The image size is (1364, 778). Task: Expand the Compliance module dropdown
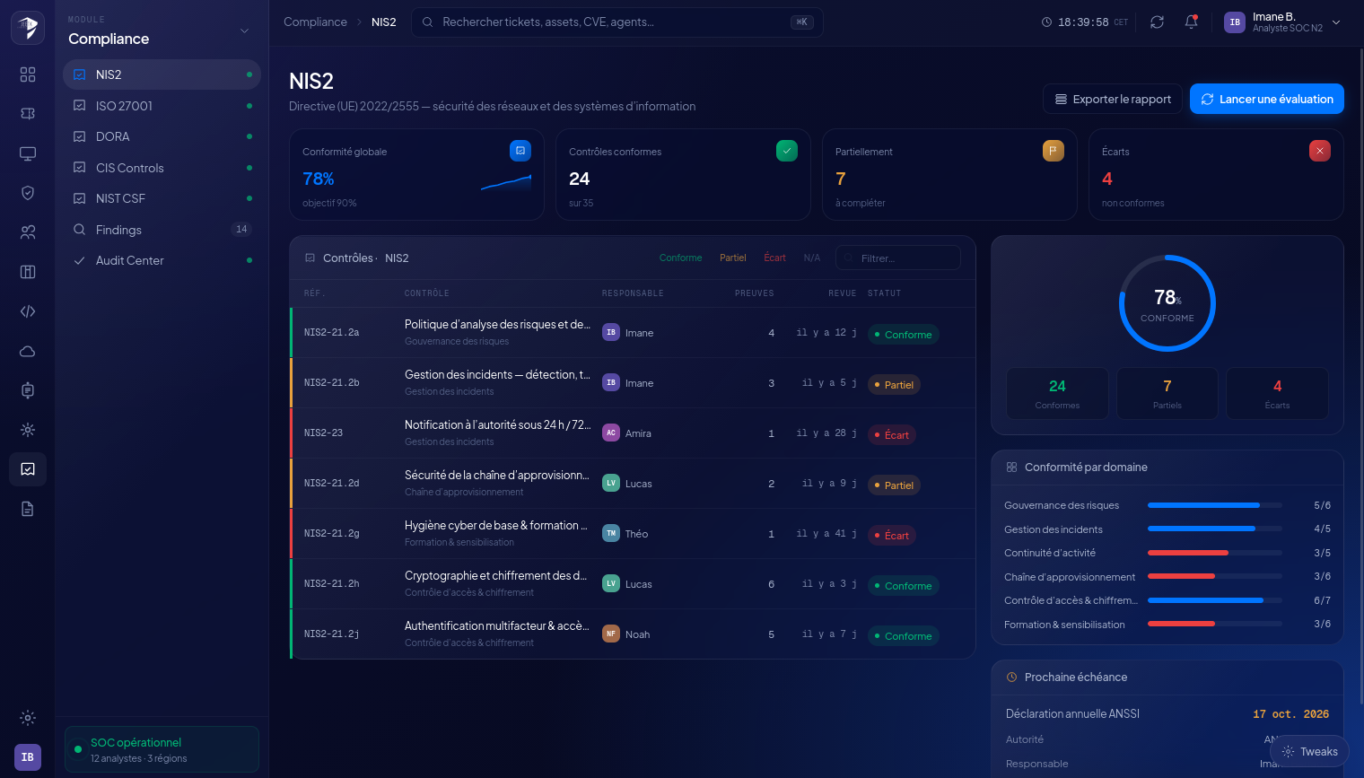(x=244, y=31)
